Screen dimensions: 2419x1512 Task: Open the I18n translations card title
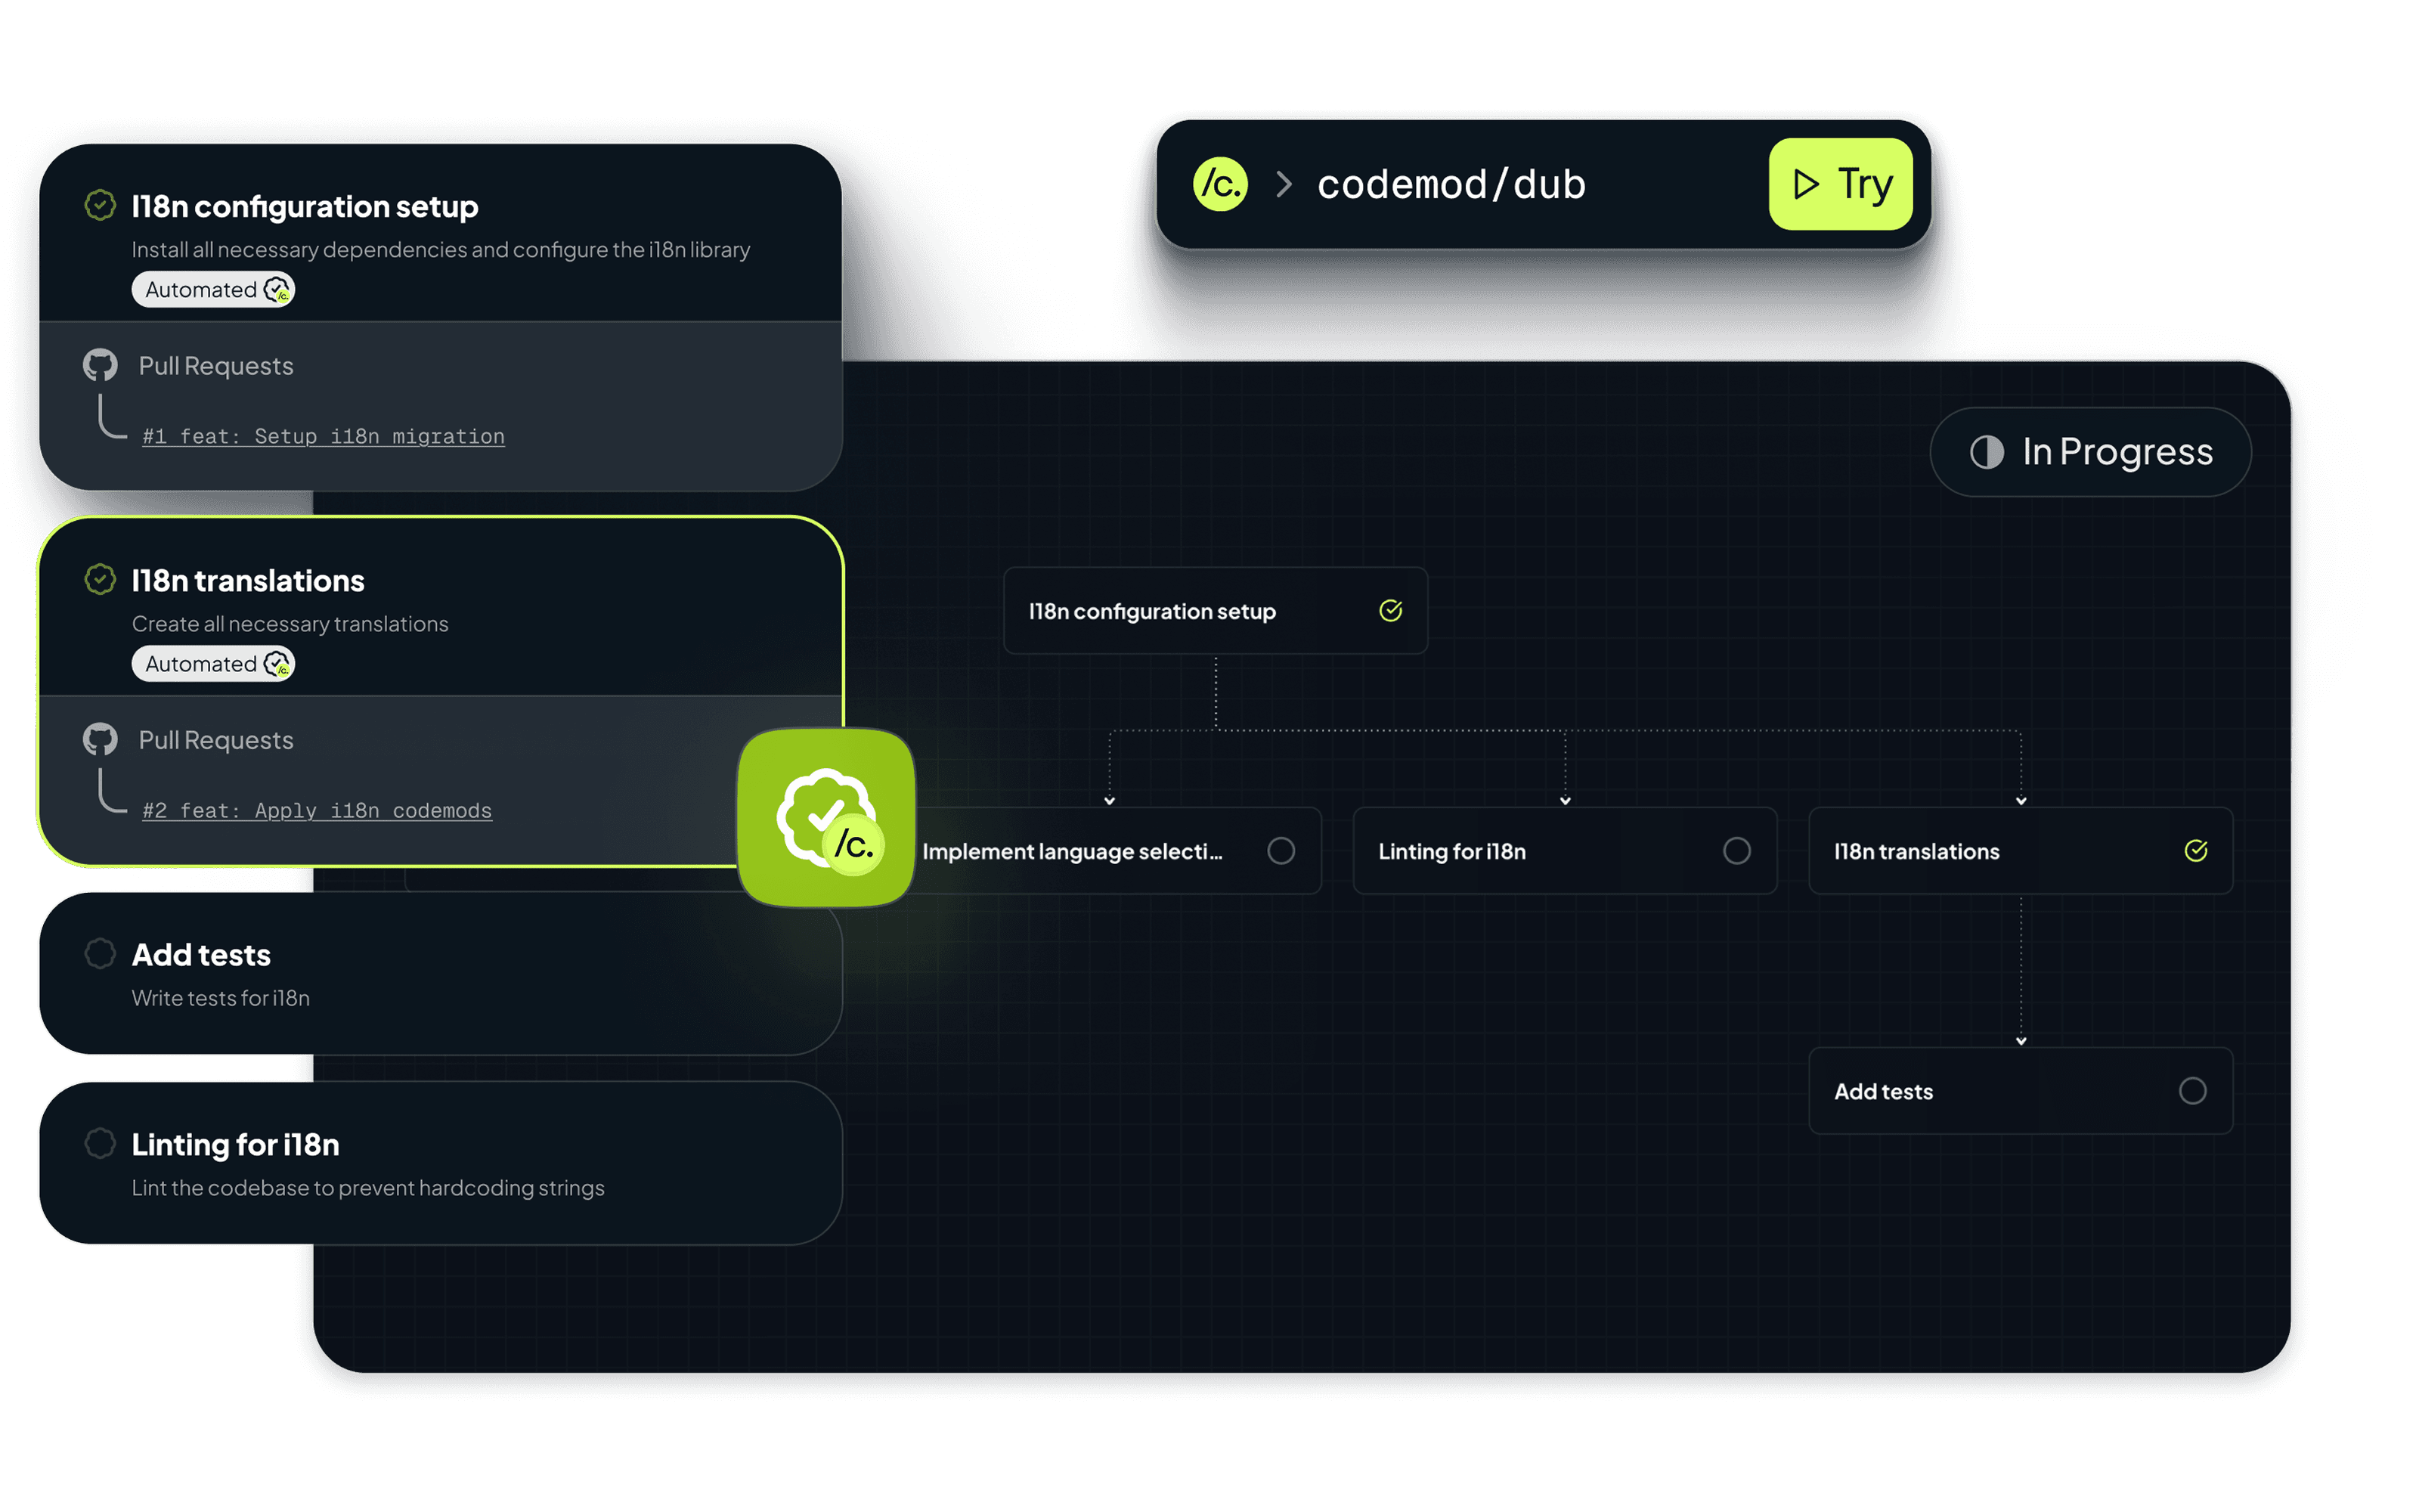[248, 580]
